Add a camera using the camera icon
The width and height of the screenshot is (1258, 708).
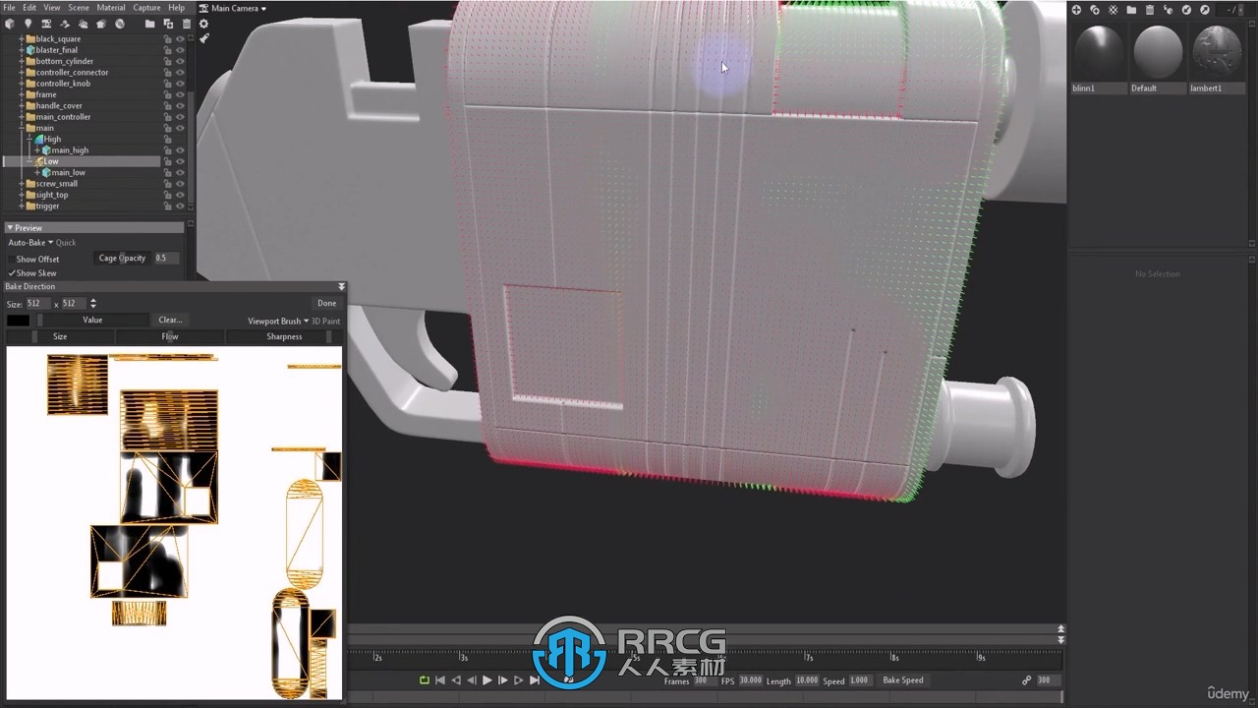pos(46,24)
